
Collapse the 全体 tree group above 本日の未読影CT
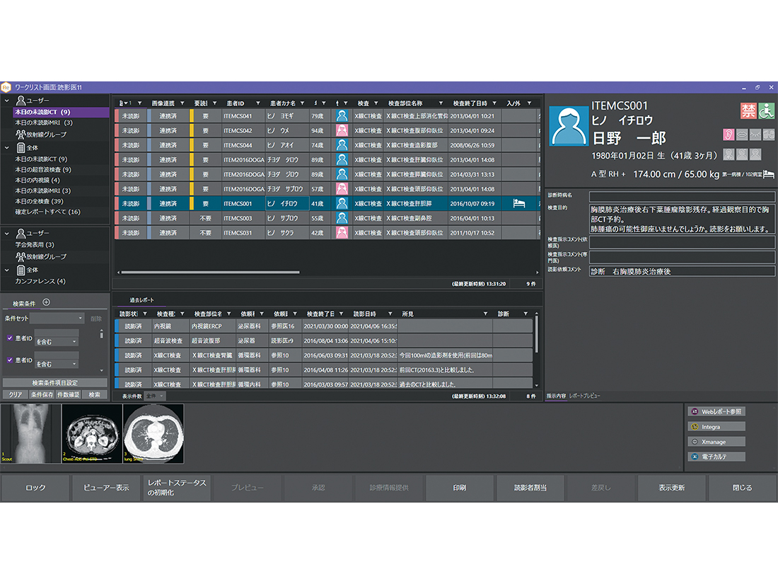(7, 148)
